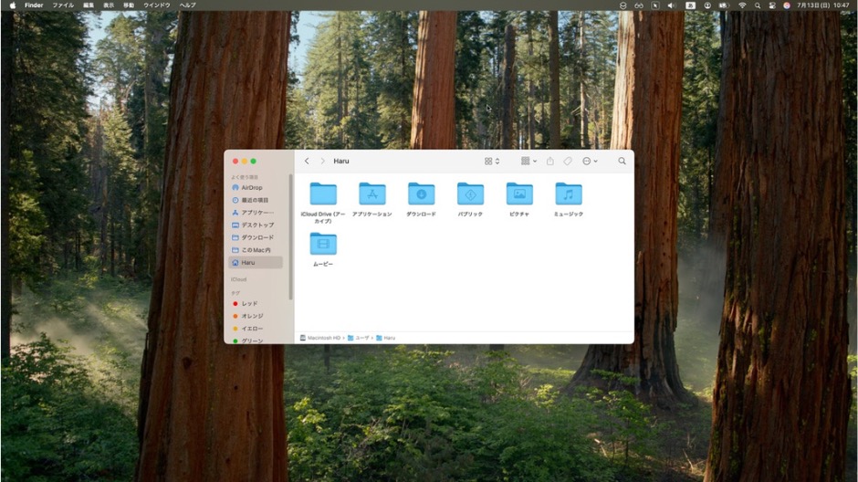The image size is (858, 482).
Task: Click the stacked-layers icon in menu bar
Action: 623,5
